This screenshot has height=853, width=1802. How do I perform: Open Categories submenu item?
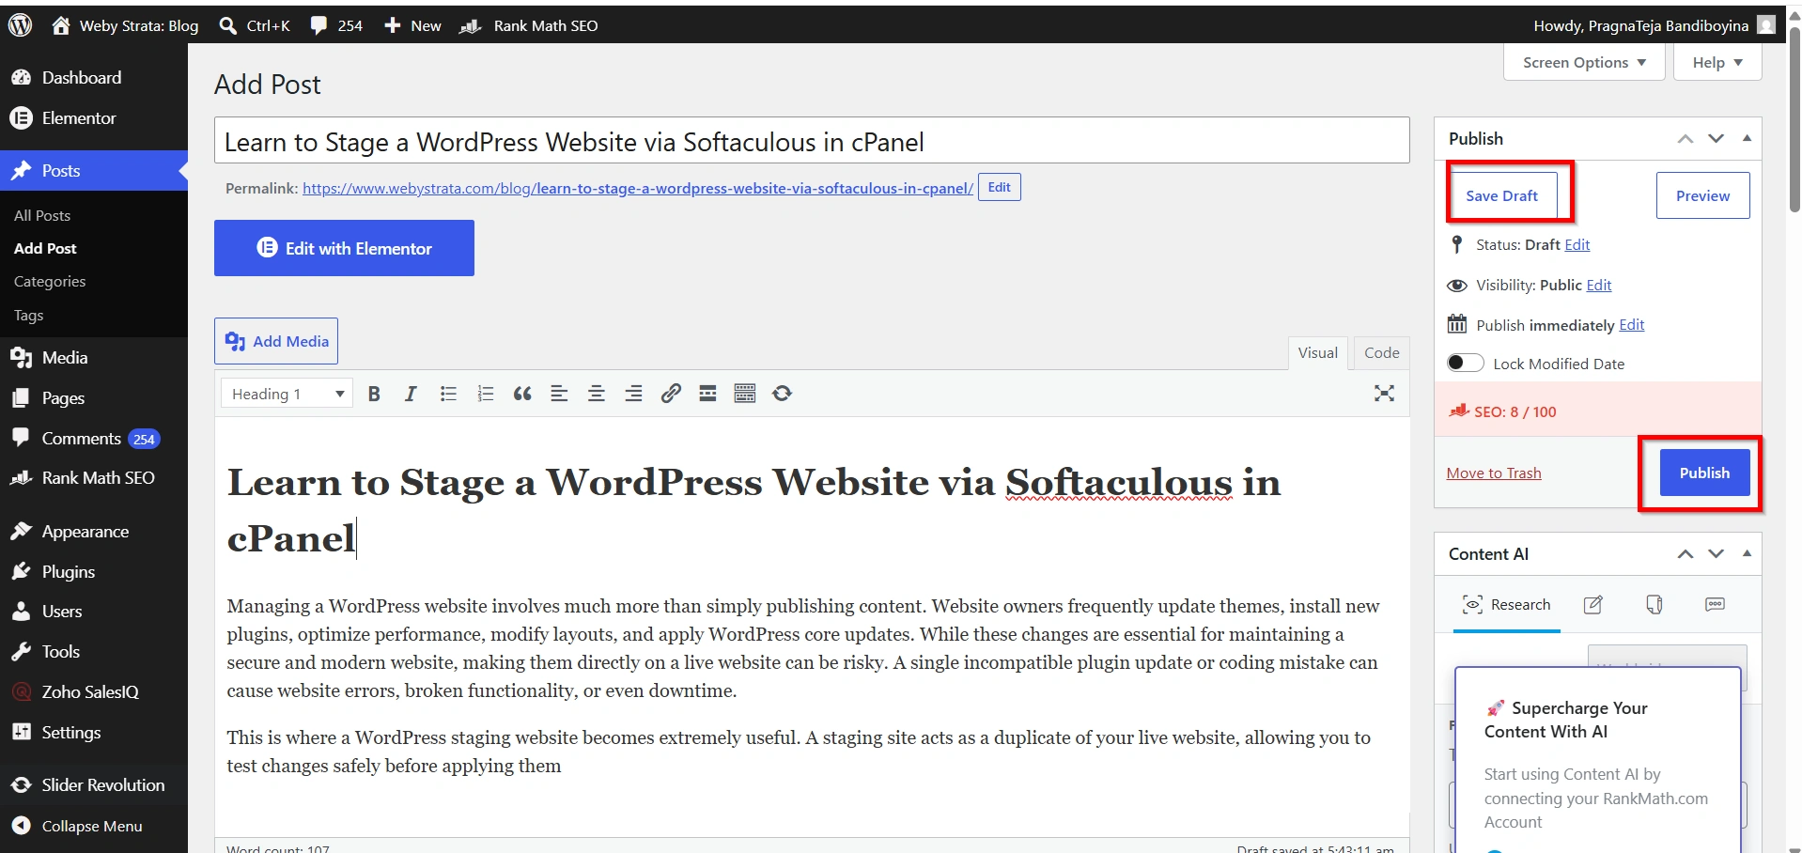(x=50, y=282)
